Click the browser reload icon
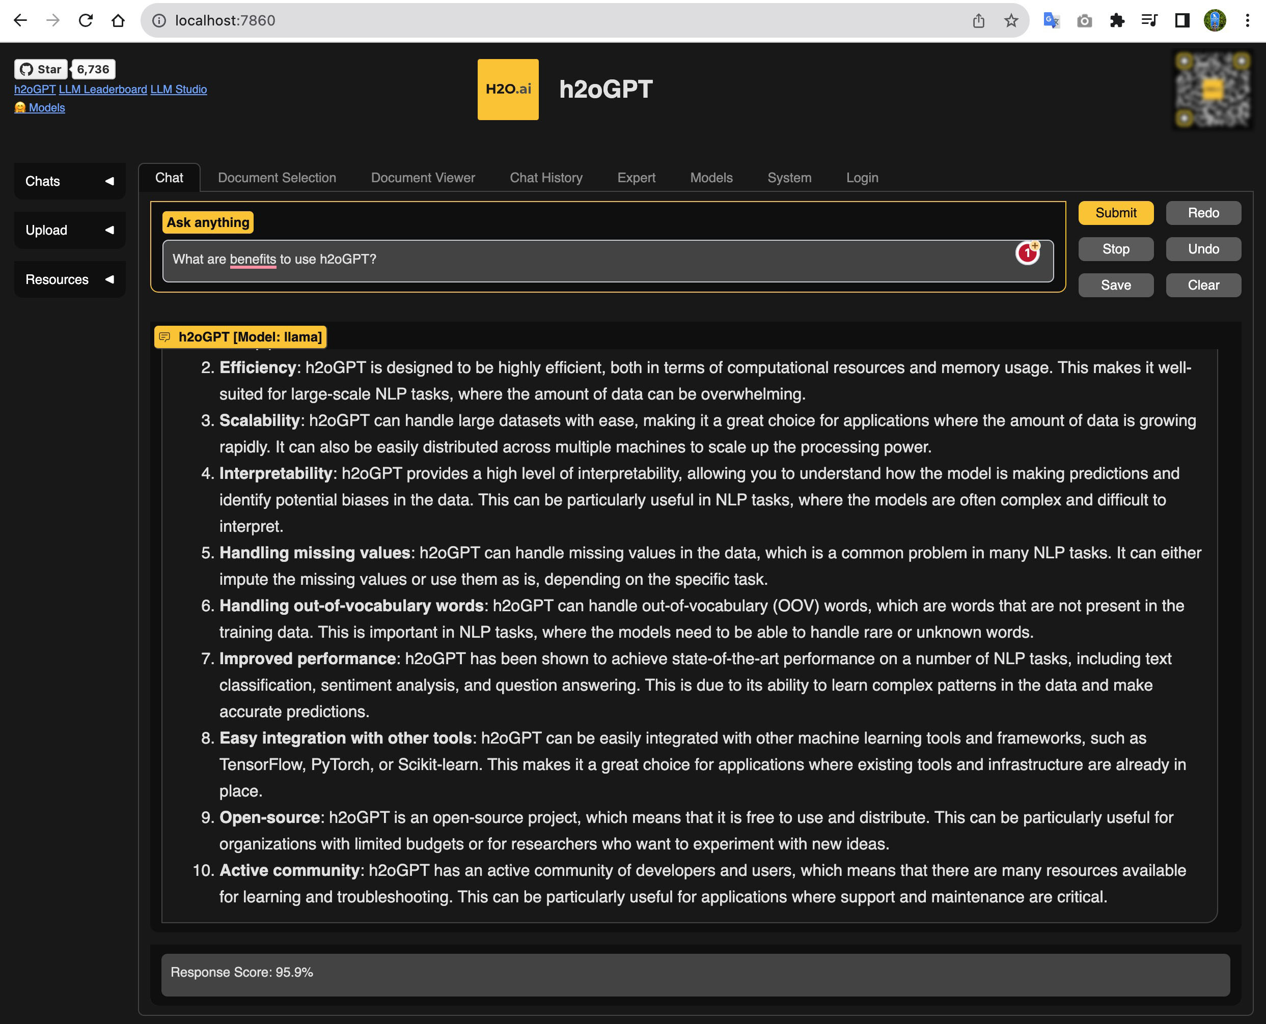The image size is (1266, 1024). [x=86, y=21]
